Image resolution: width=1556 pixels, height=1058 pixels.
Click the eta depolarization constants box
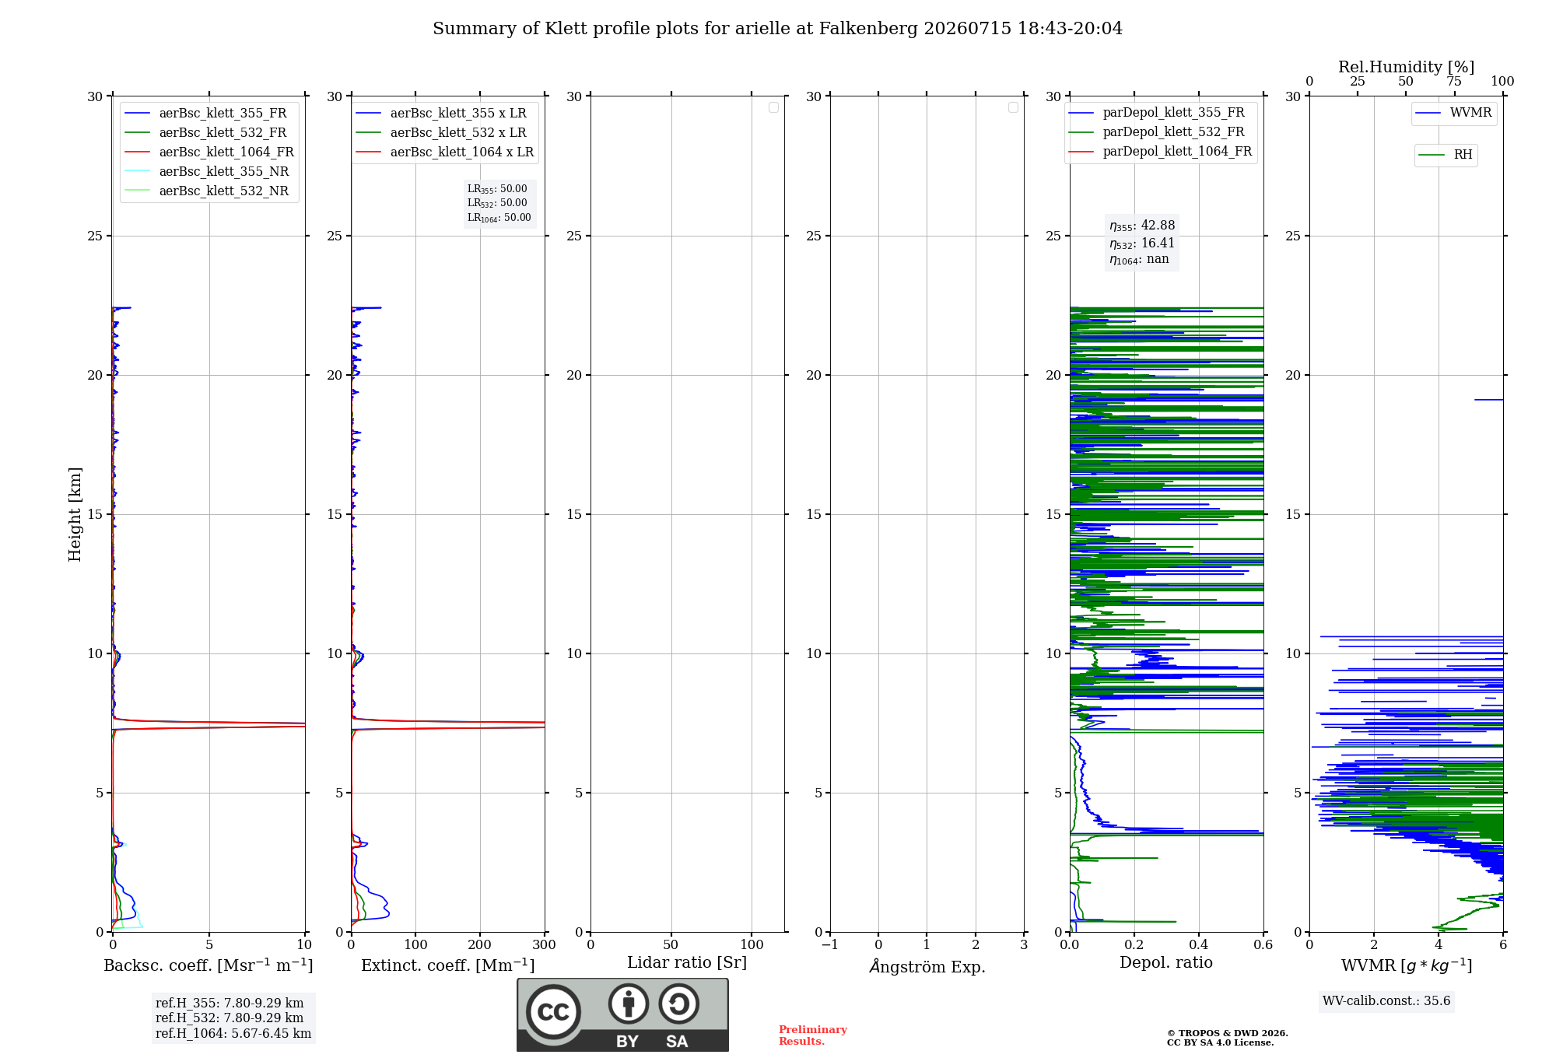[1142, 243]
